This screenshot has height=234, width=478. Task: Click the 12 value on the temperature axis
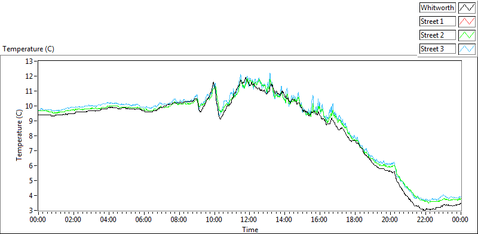pos(29,76)
